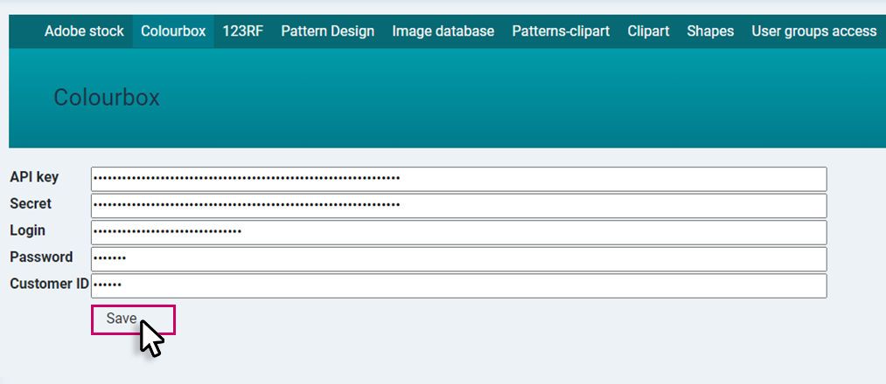
Task: Switch to the Clipart tab
Action: click(x=648, y=31)
